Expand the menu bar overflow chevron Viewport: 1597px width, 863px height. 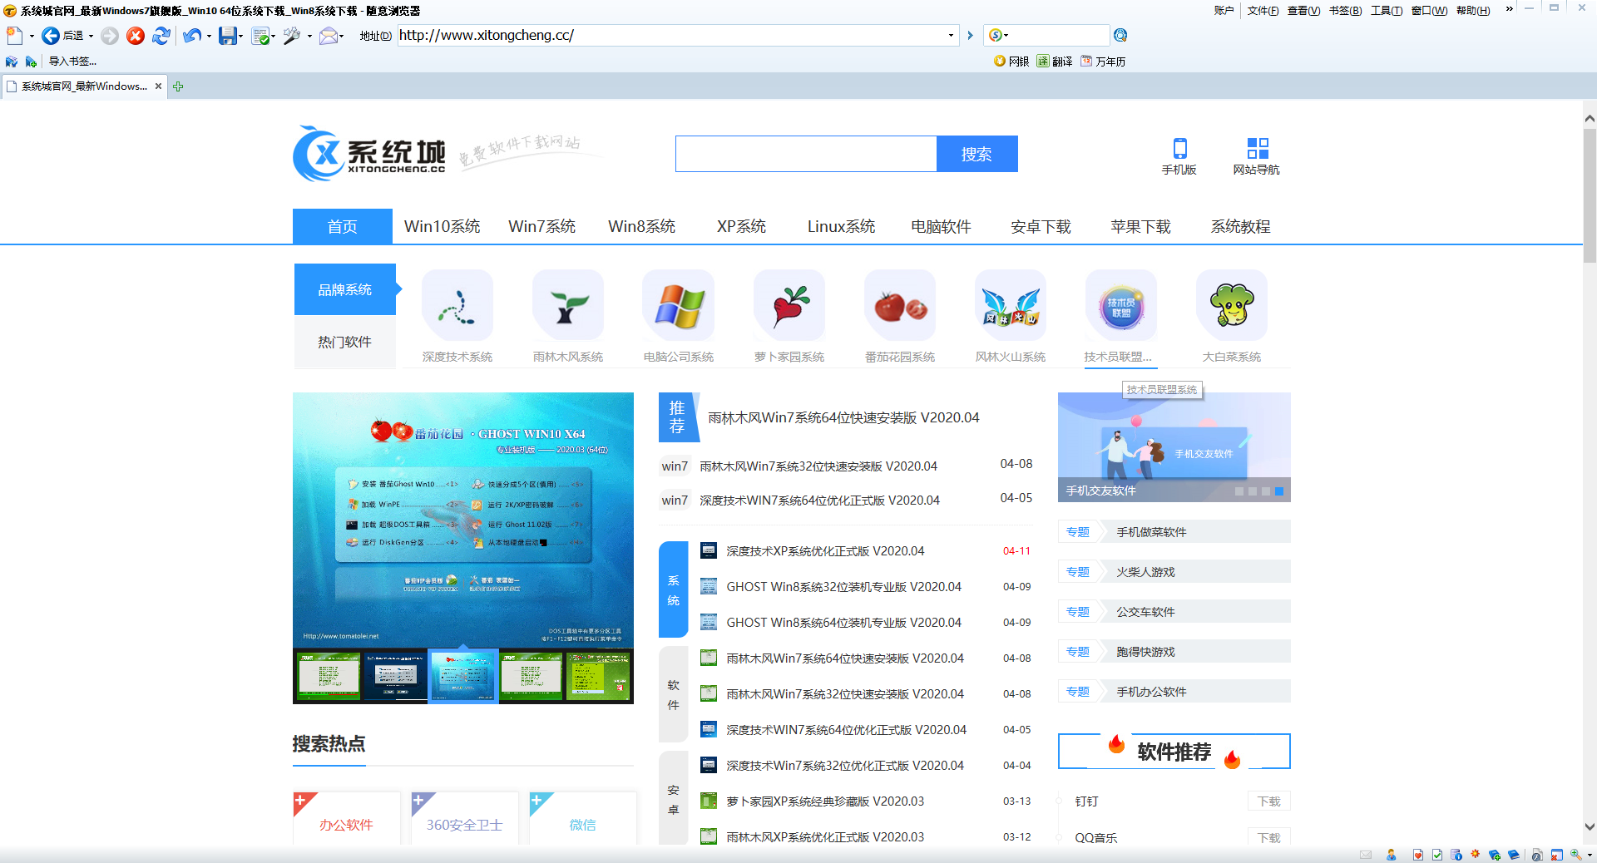[x=1510, y=9]
